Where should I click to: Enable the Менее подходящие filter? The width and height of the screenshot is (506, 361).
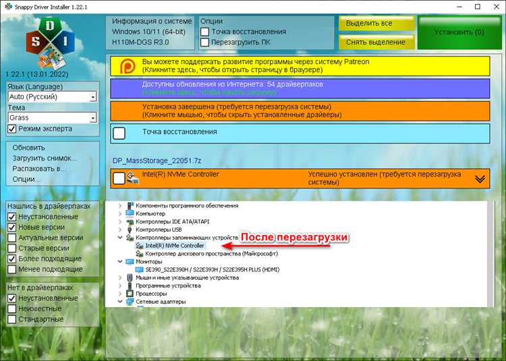point(12,269)
